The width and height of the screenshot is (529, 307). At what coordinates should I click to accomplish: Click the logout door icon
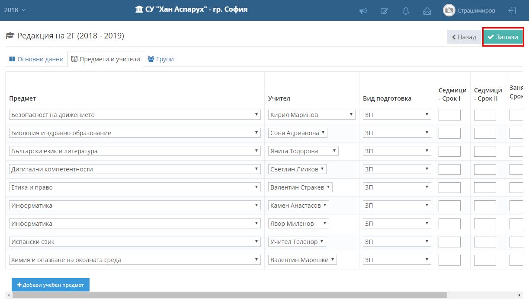512,10
